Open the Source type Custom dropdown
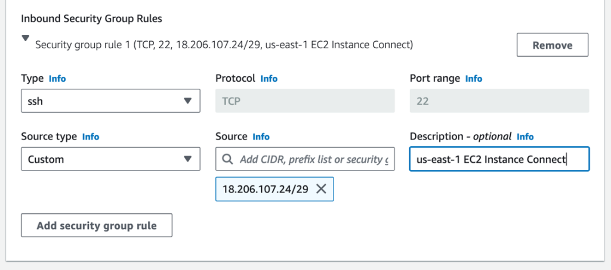 coord(110,159)
